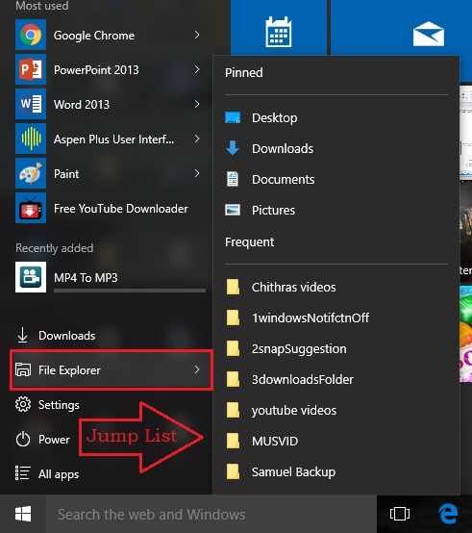Click the Samuel Backup folder icon
The image size is (472, 533).
234,471
